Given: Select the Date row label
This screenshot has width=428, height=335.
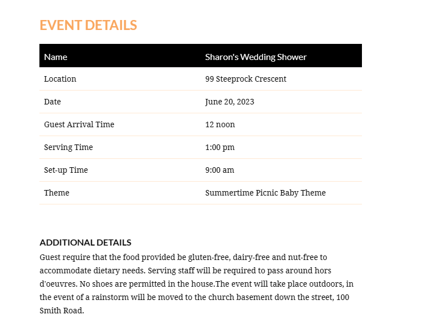Looking at the screenshot, I should [52, 102].
